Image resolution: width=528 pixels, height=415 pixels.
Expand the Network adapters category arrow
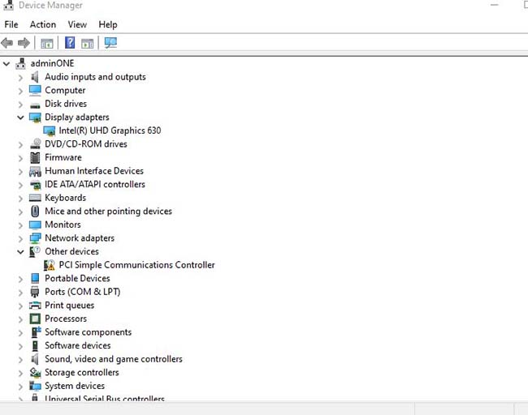point(20,238)
